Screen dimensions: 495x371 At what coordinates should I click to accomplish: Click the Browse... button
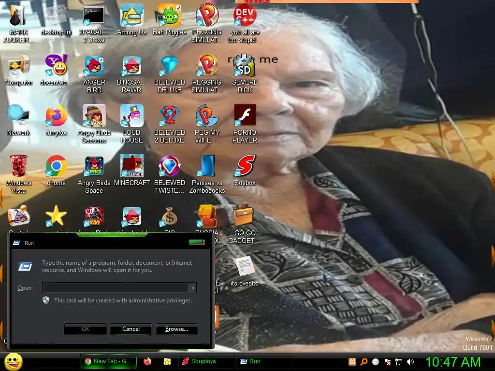[x=176, y=328]
